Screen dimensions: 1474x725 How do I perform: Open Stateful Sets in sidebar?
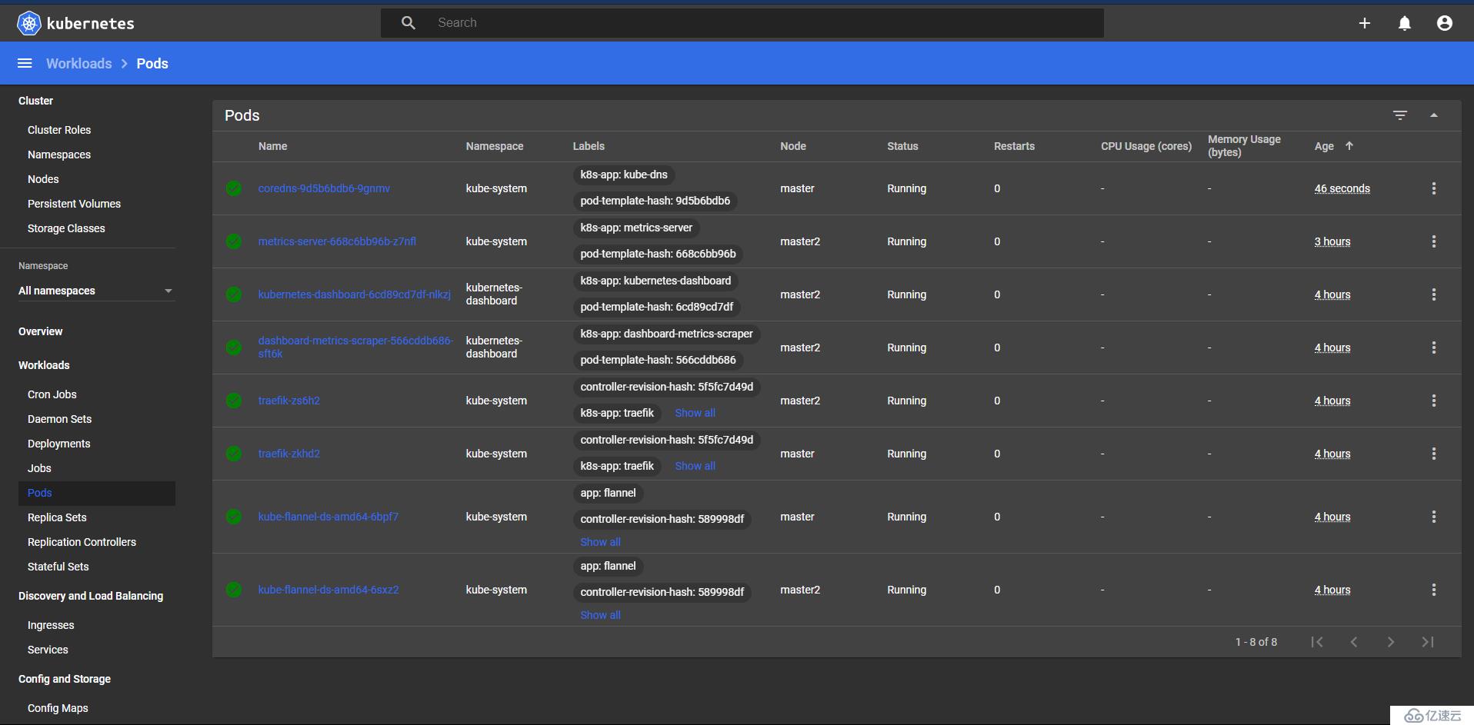[x=58, y=567]
